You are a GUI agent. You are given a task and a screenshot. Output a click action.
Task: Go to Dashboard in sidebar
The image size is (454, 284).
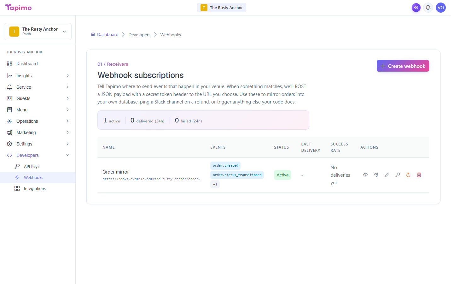[x=38, y=63]
